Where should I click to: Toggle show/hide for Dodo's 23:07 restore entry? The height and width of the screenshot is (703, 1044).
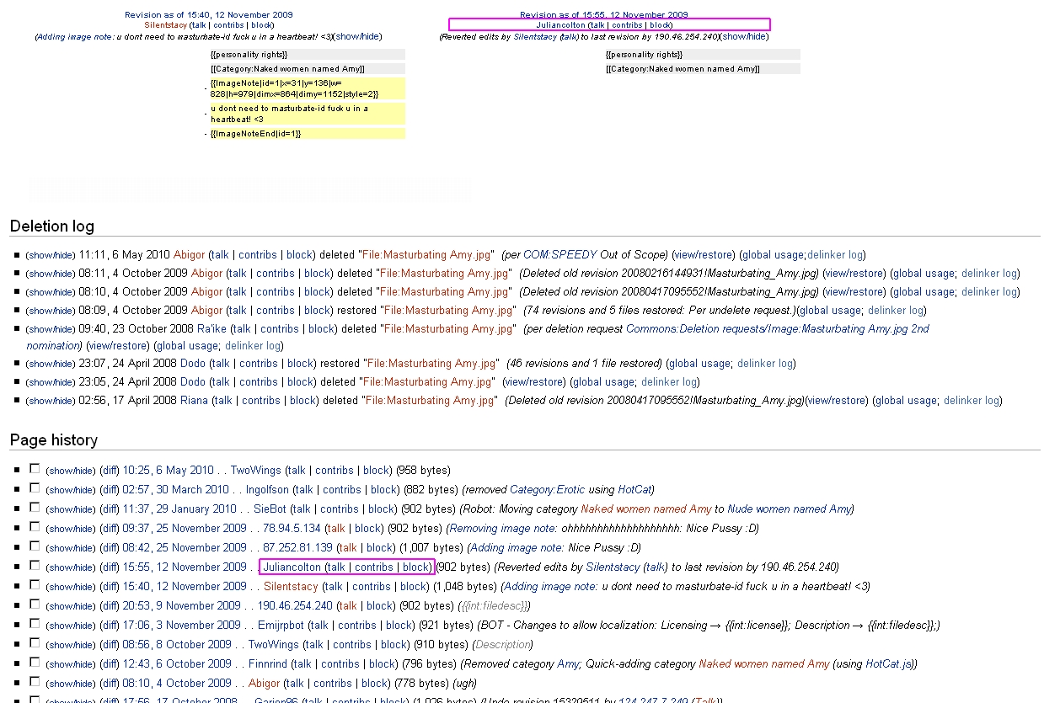click(x=51, y=365)
